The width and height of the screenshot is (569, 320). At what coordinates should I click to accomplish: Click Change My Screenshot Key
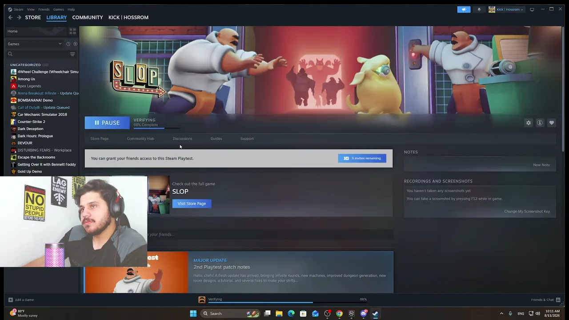click(x=527, y=212)
